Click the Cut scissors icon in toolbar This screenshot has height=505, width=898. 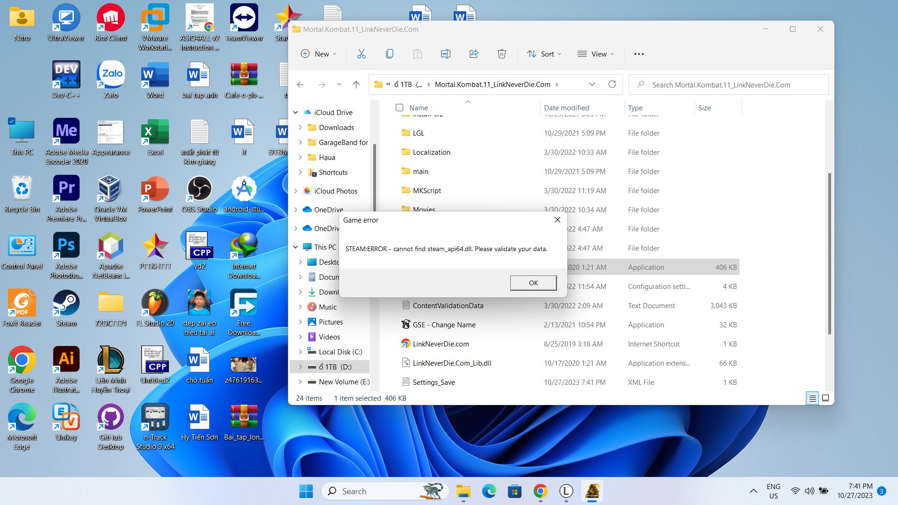[x=362, y=54]
